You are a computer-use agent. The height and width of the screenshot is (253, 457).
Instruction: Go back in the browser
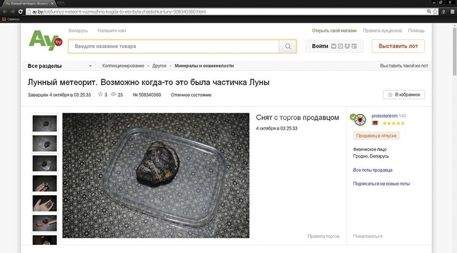5,12
